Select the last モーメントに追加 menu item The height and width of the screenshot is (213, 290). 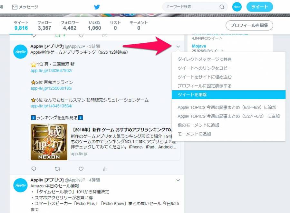[x=228, y=134]
